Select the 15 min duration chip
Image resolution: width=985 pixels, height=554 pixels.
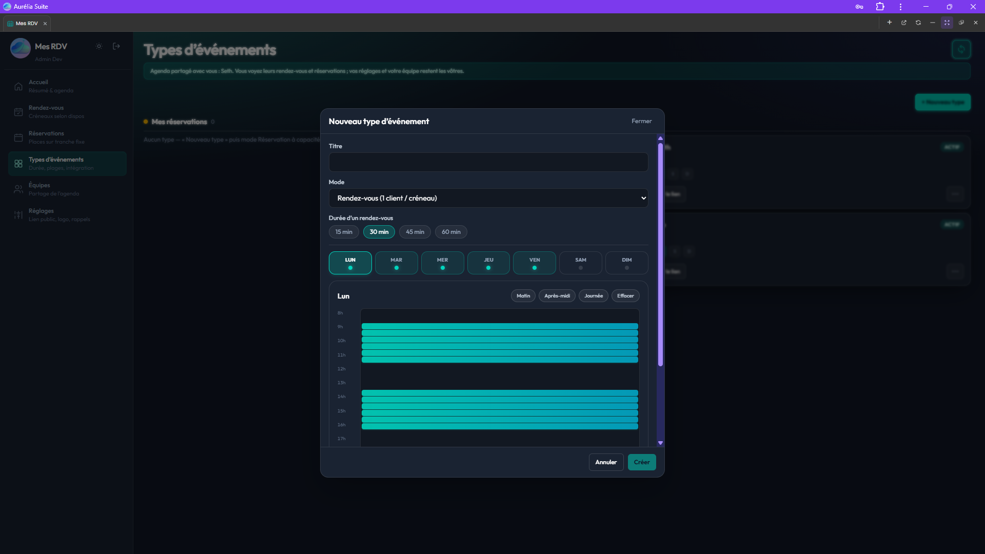344,232
